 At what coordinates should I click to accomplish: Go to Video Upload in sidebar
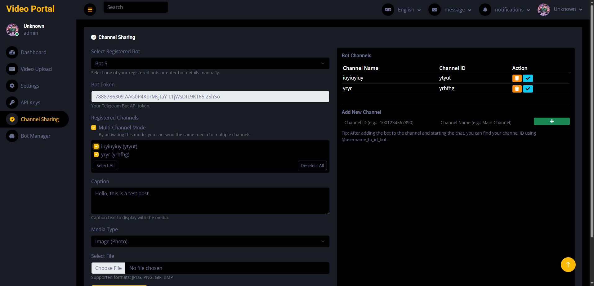(x=36, y=69)
